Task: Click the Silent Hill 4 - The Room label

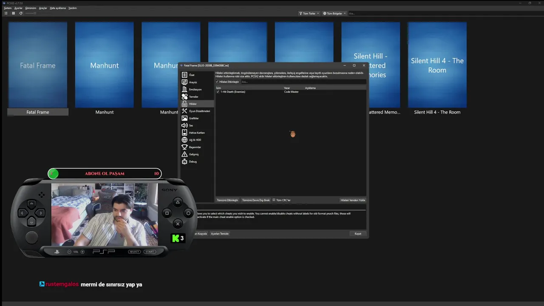Action: (x=437, y=112)
